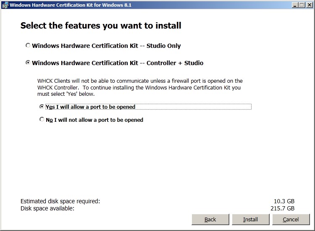Click the 'Controller + Studio' option label
This screenshot has width=315, height=231.
[x=118, y=63]
